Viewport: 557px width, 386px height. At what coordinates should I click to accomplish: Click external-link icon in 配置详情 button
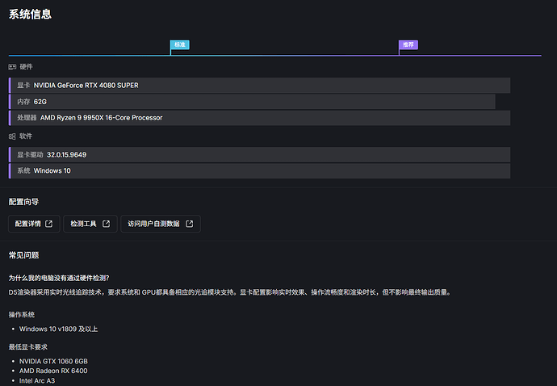point(49,224)
